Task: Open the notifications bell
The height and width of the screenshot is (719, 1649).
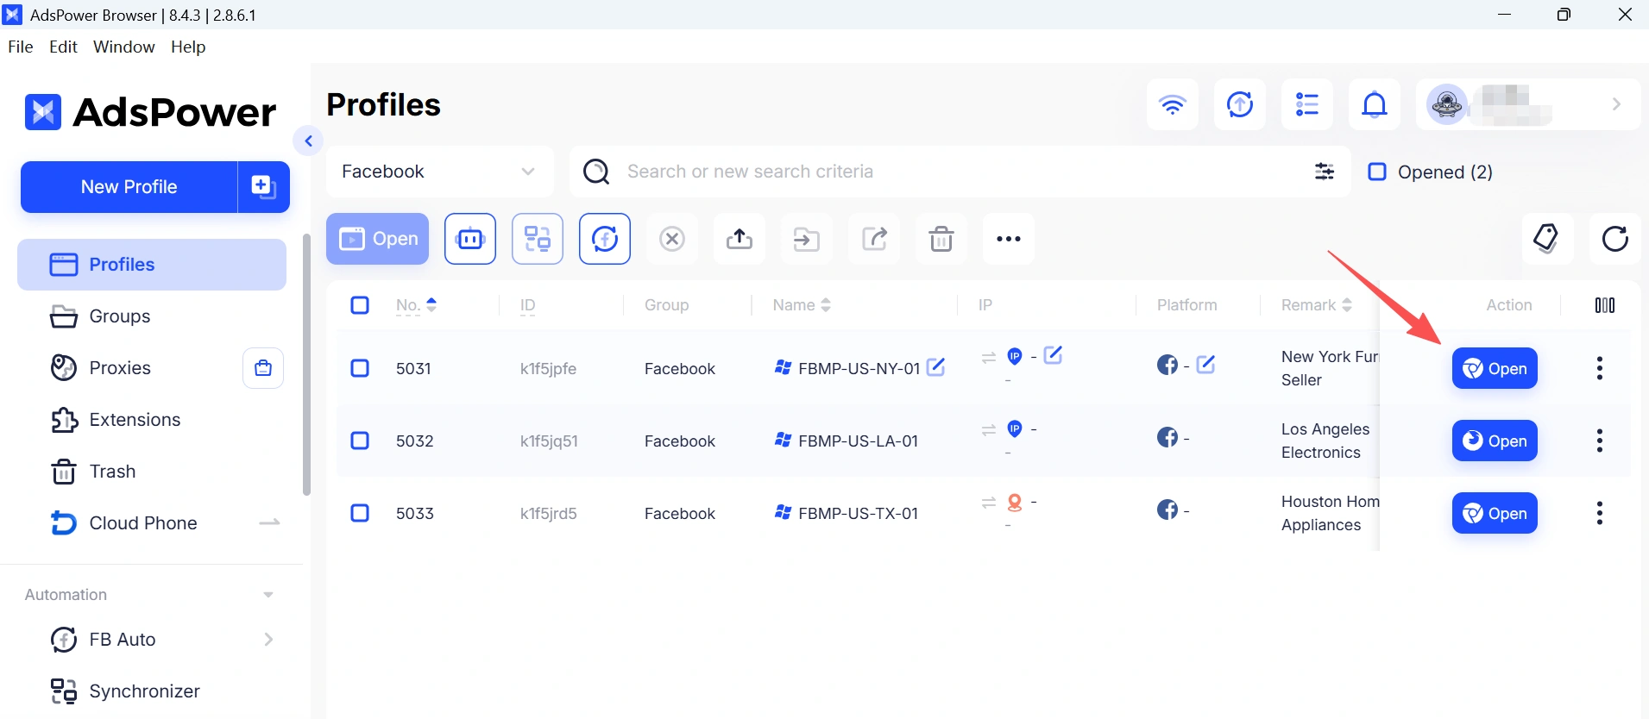Action: 1375,104
